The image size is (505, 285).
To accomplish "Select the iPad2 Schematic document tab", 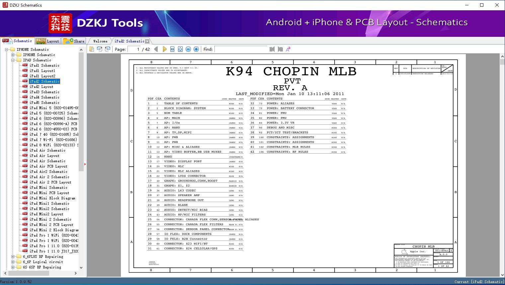I will 129,41.
